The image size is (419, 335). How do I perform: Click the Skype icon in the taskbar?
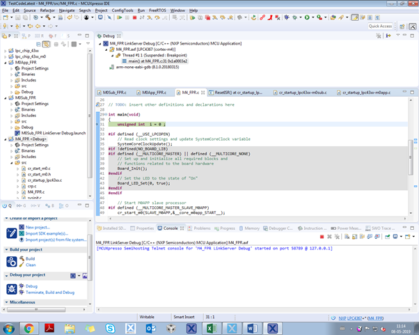point(111,327)
